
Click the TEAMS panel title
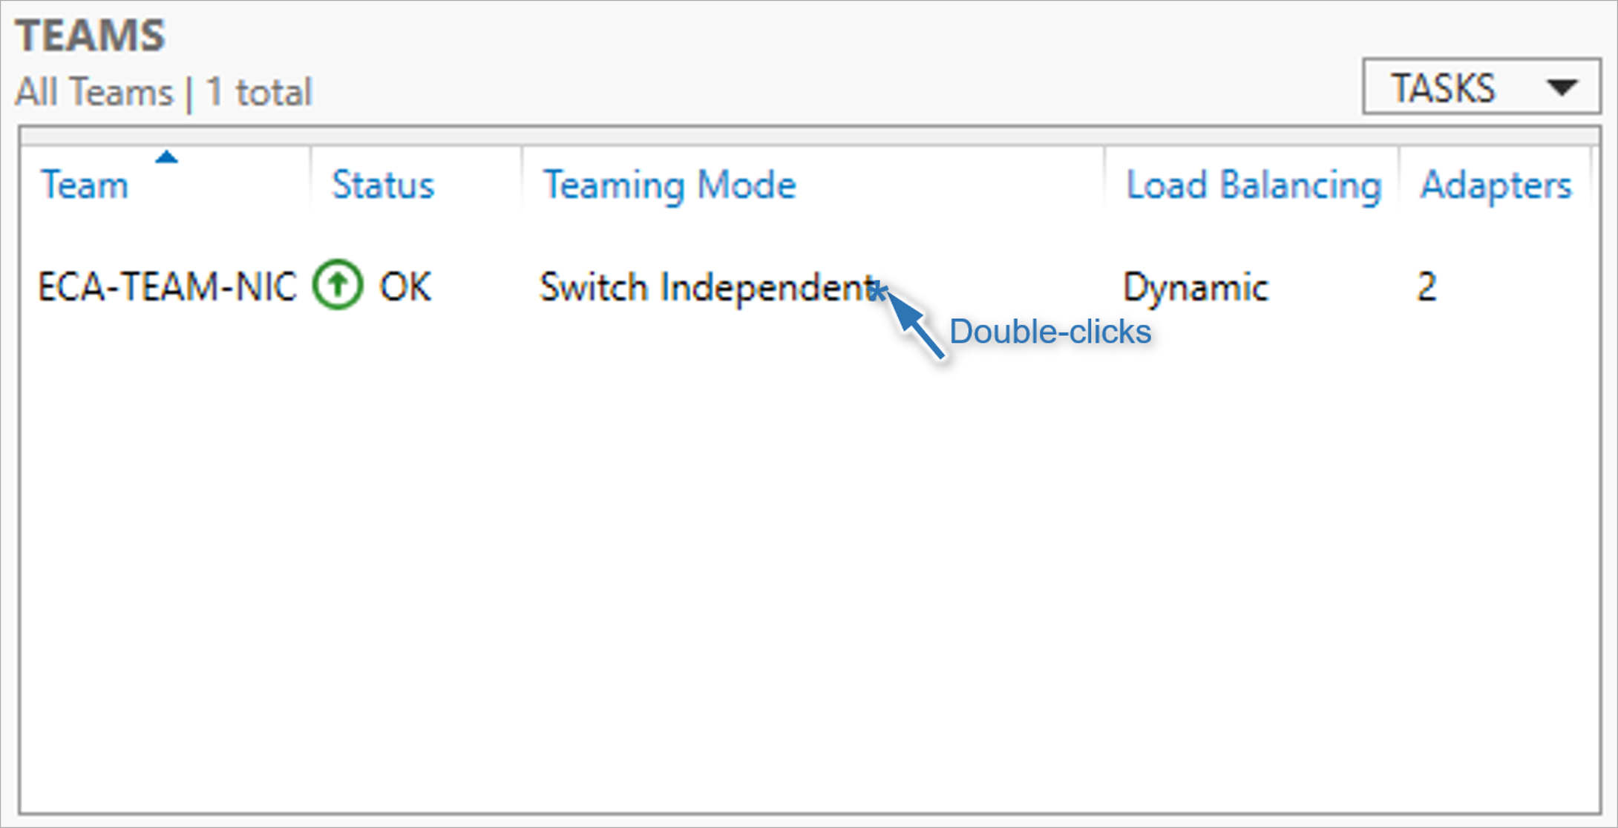(x=91, y=35)
